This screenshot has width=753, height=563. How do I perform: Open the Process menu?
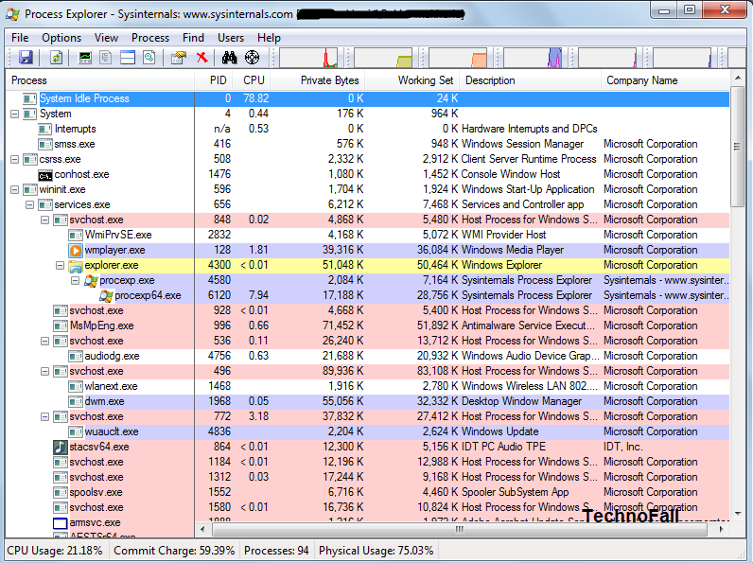(150, 38)
